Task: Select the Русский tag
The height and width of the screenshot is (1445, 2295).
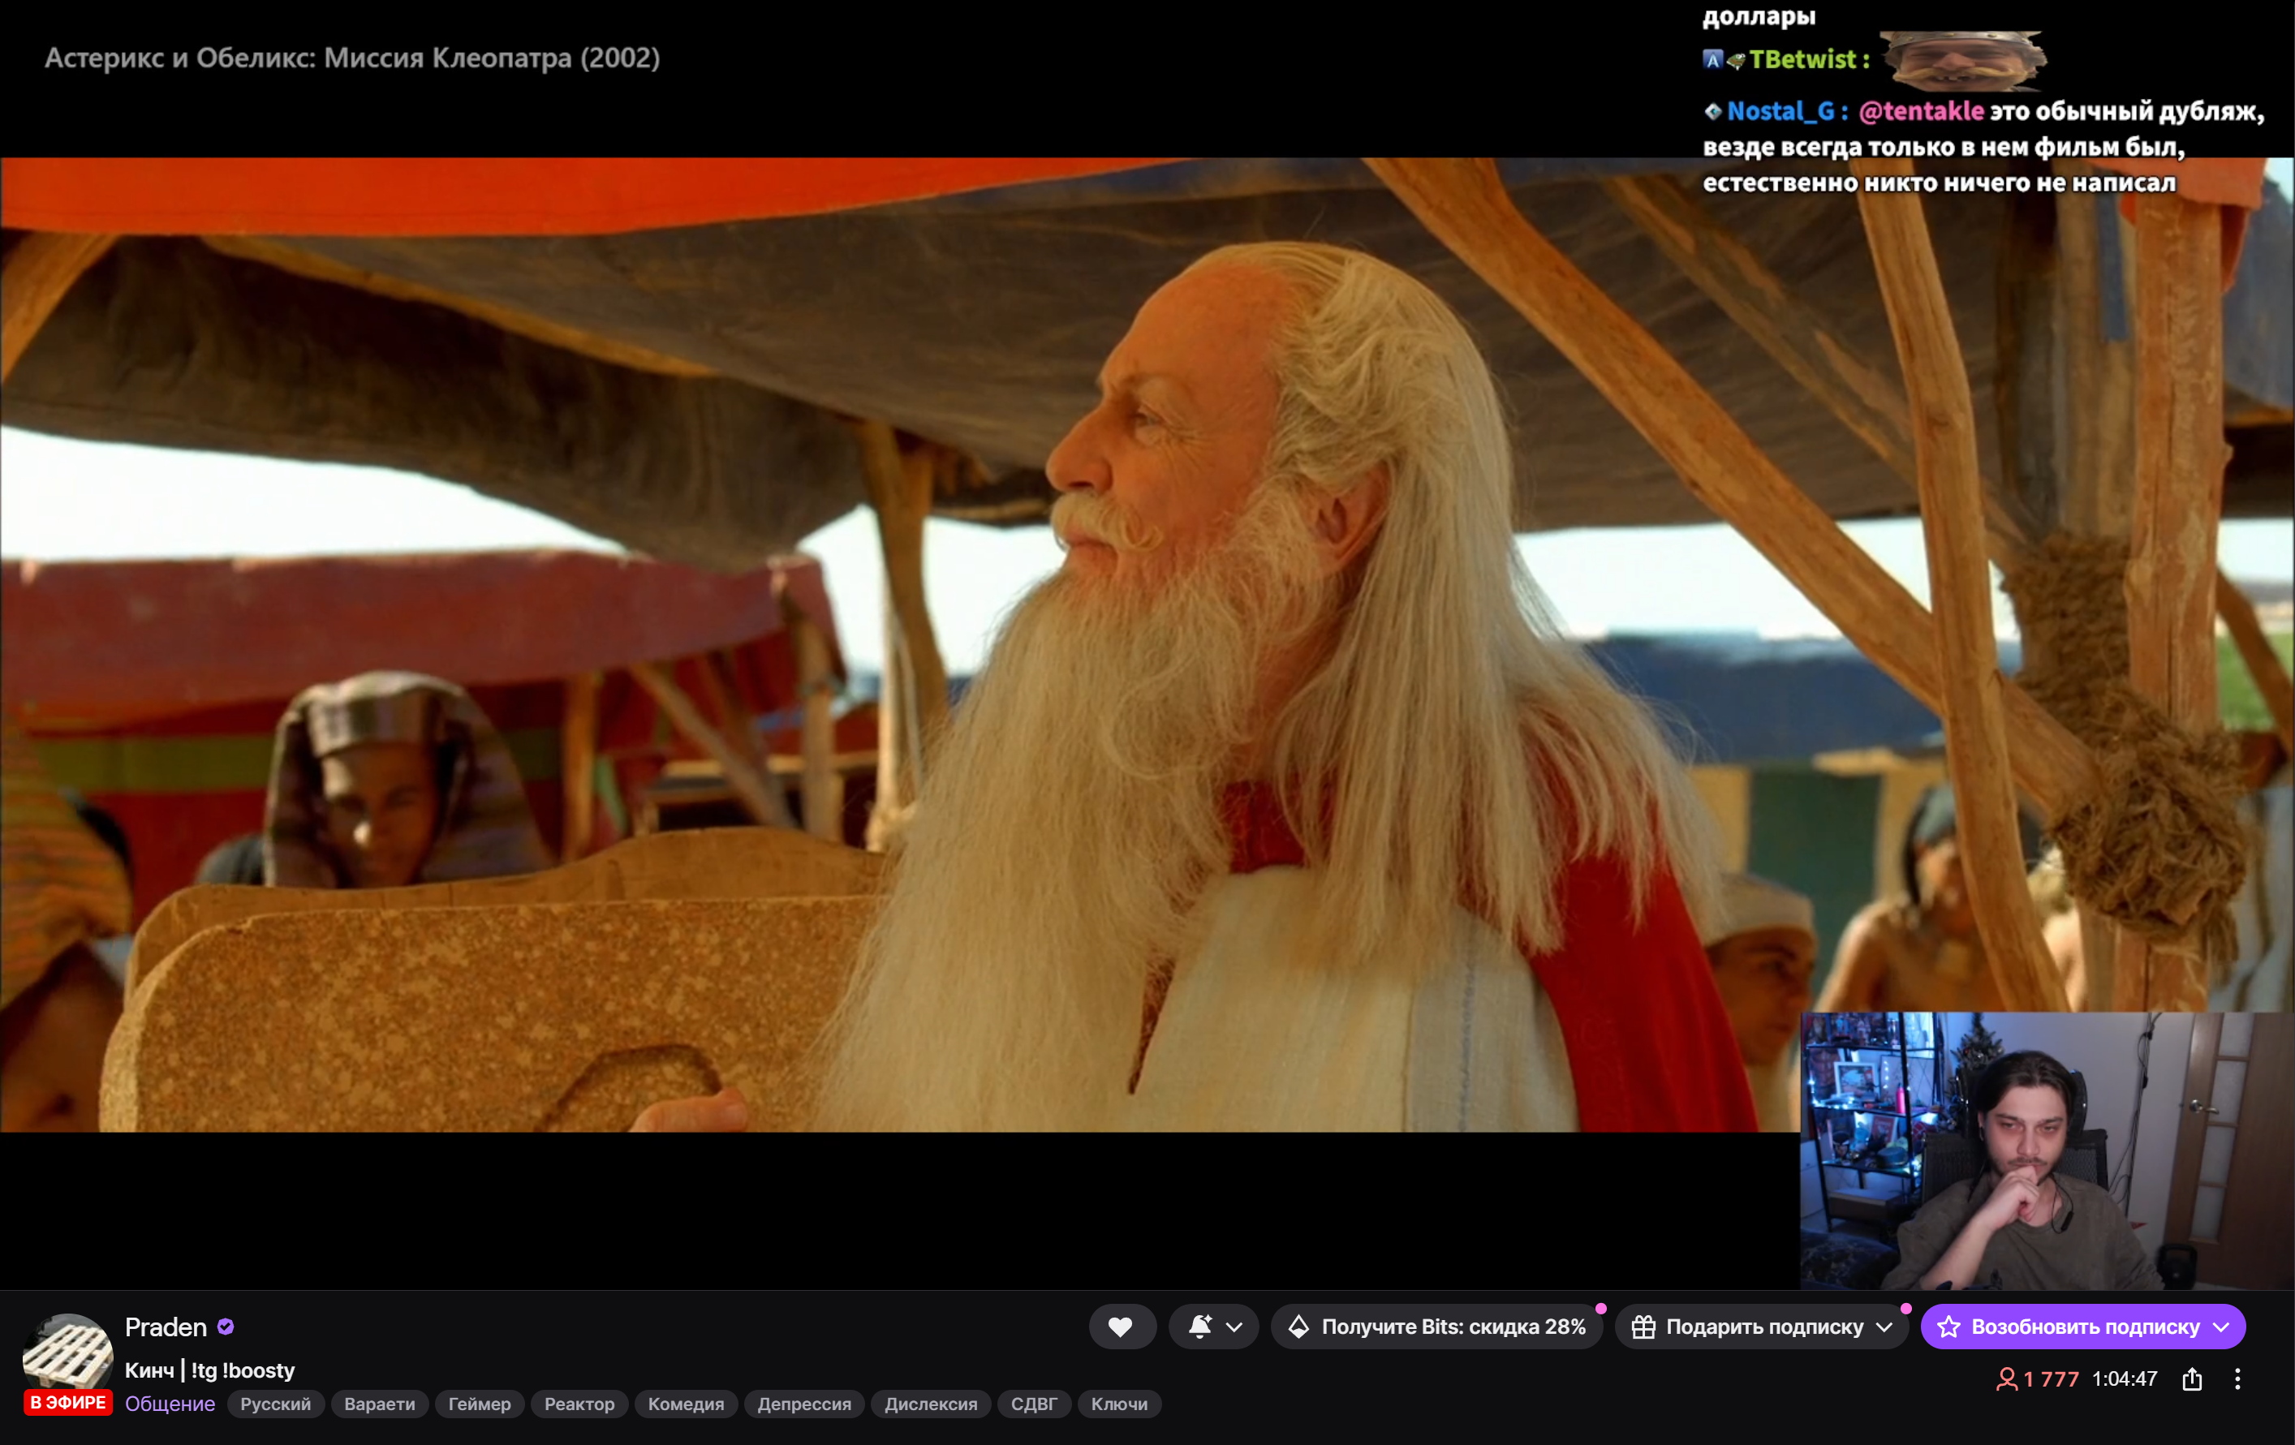Action: pyautogui.click(x=275, y=1404)
